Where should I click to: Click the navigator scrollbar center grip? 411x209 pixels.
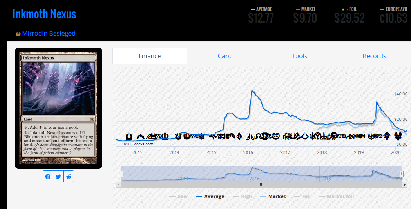261,184
